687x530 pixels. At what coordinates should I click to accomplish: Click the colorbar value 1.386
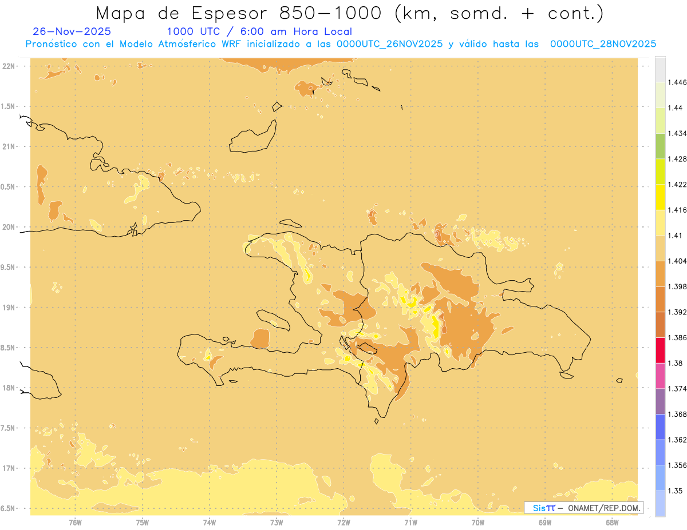tap(678, 337)
